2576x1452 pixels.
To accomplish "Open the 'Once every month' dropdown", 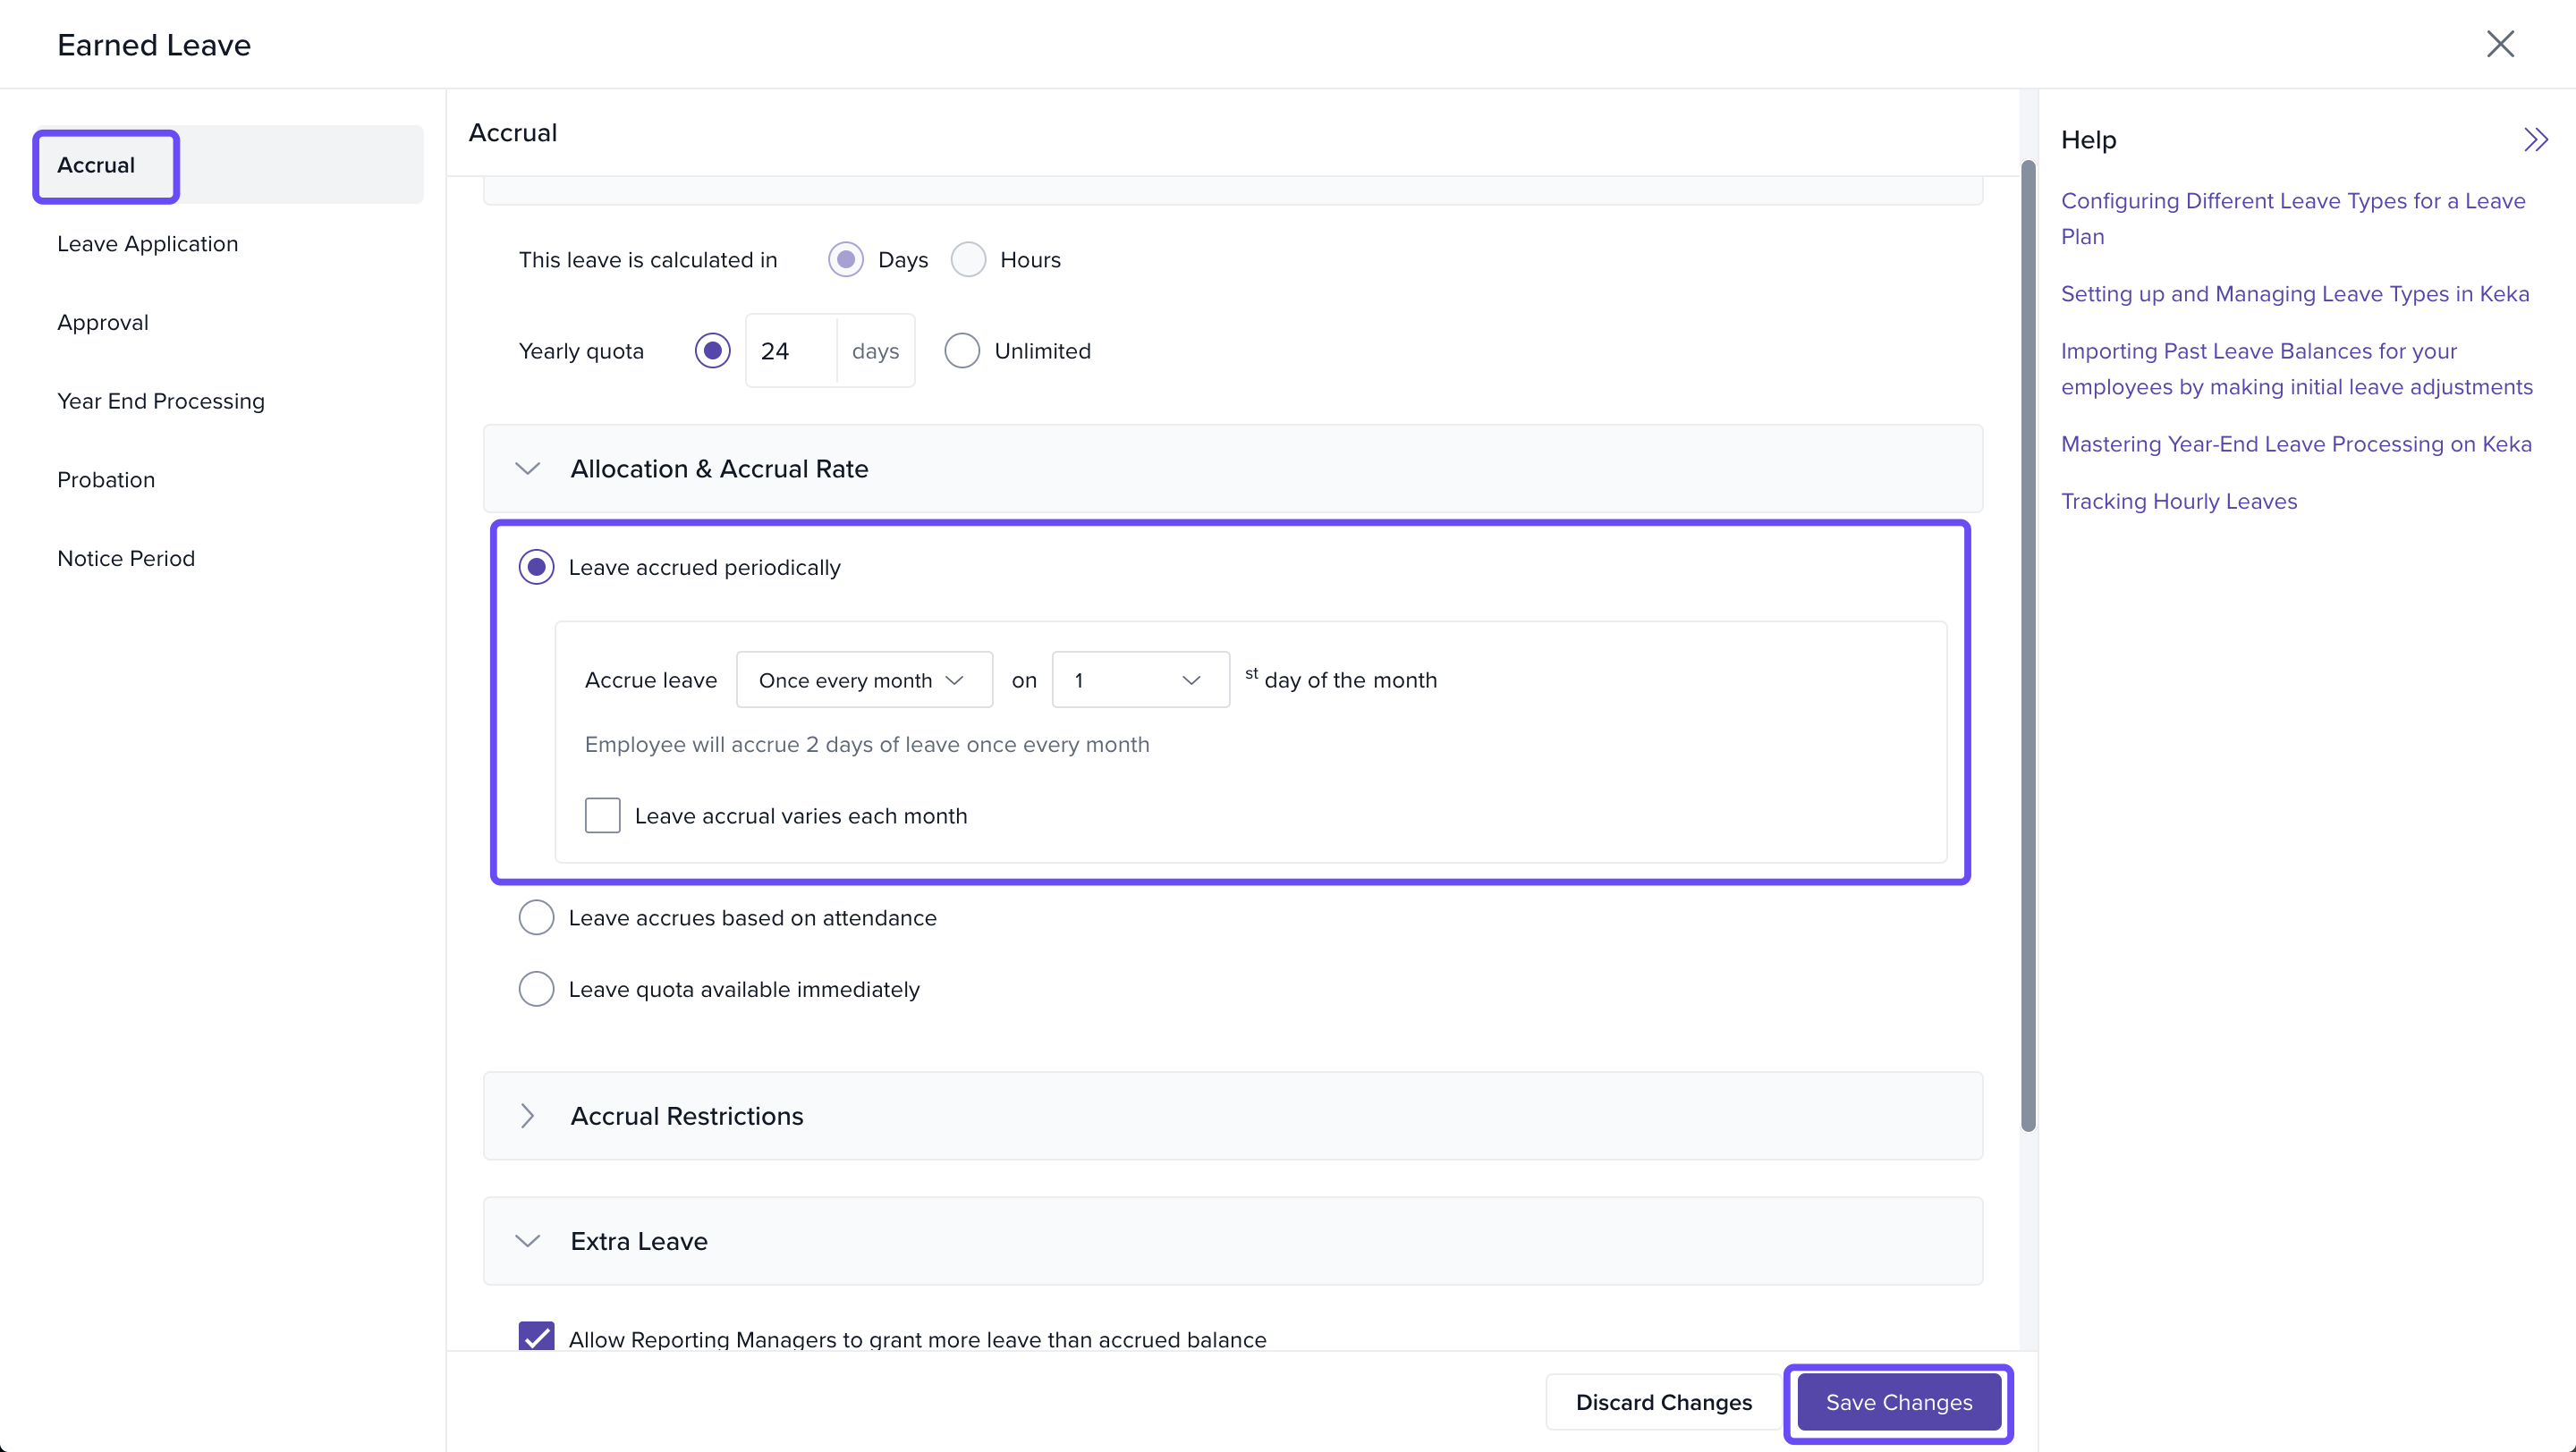I will pyautogui.click(x=863, y=680).
